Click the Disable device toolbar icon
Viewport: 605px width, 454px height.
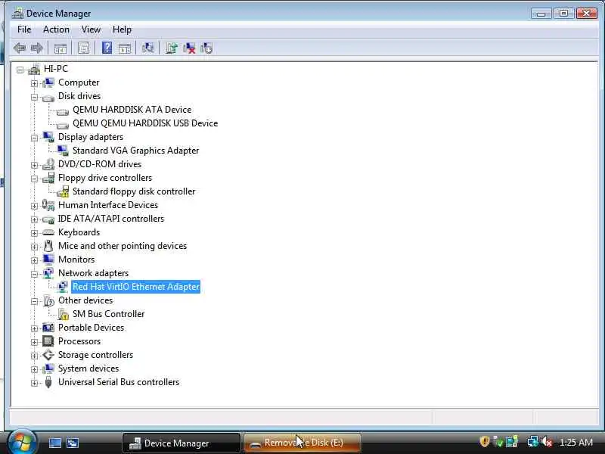[x=206, y=48]
